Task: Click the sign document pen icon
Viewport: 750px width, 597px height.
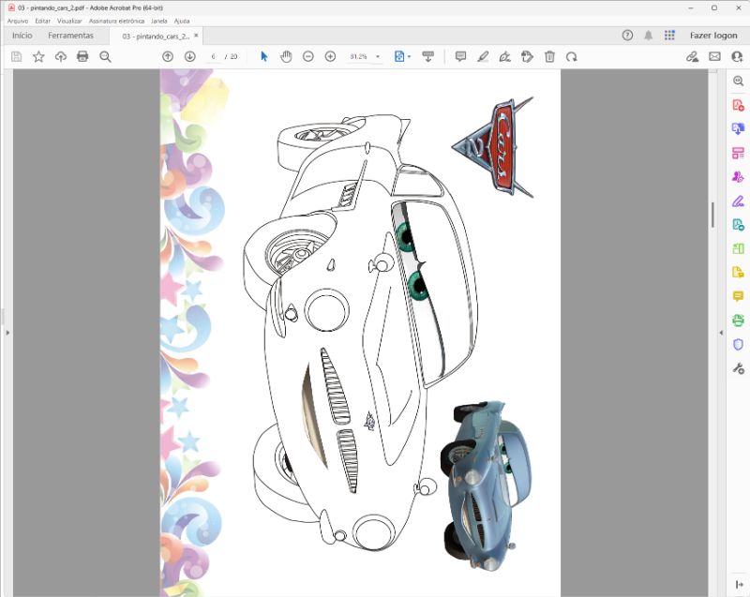Action: pyautogui.click(x=505, y=56)
